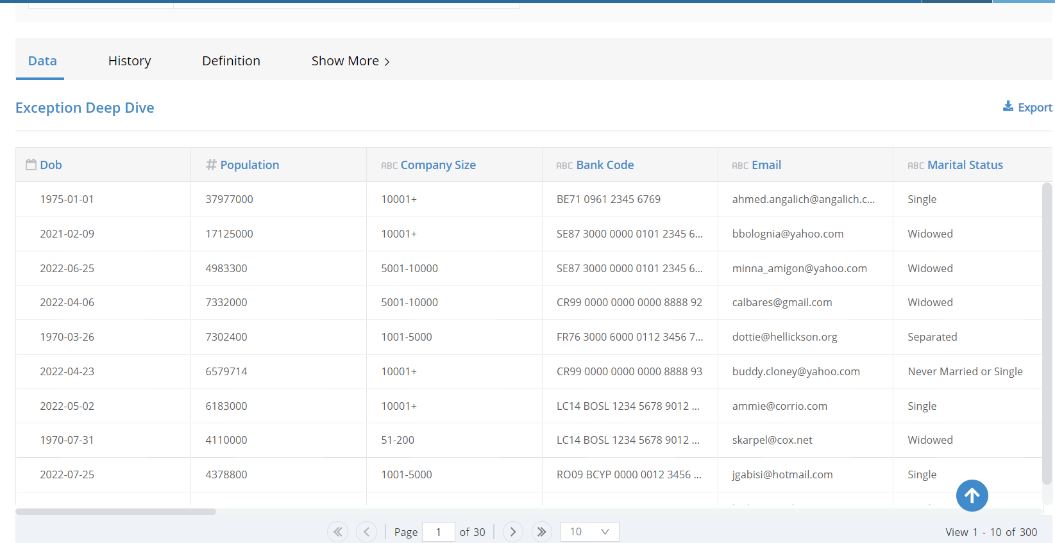Click the scroll-to-top arrow button

(x=972, y=496)
